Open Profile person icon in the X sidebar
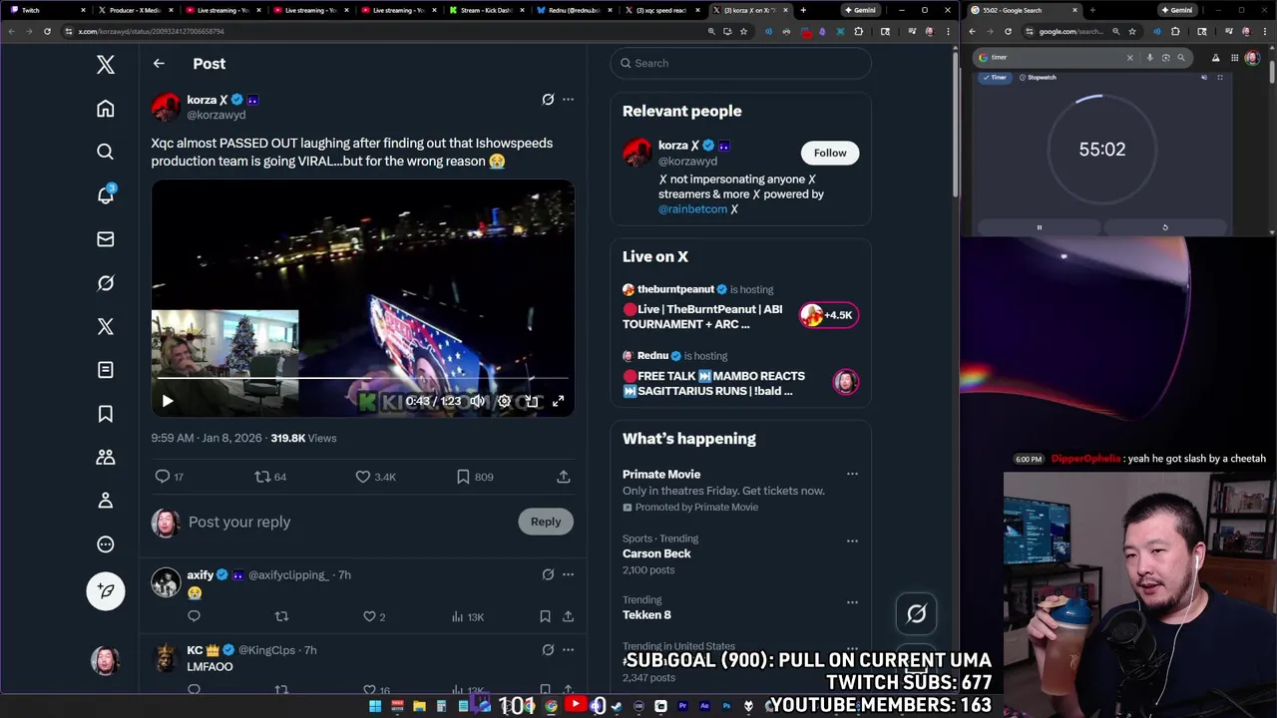The height and width of the screenshot is (718, 1277). pos(106,501)
